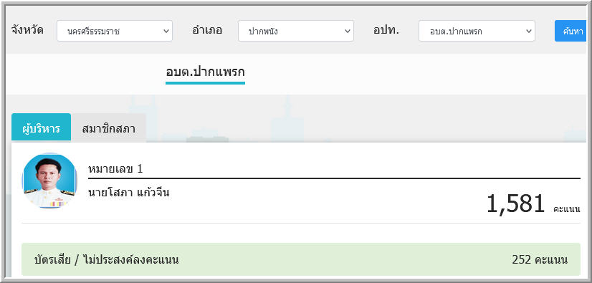Click the 1,581 vote count
Screen dimensions: 592x283
point(516,203)
